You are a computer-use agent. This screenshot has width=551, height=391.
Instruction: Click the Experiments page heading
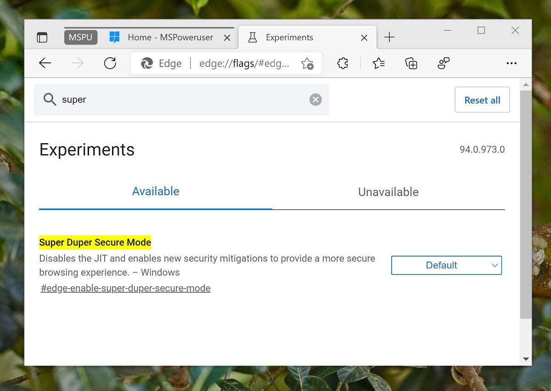pos(87,150)
